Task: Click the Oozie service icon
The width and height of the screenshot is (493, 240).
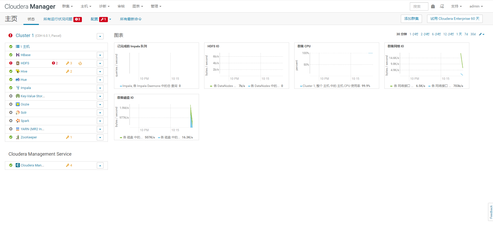Action: (x=18, y=104)
